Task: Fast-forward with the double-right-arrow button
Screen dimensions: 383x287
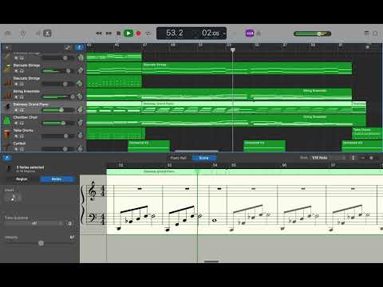Action: point(109,33)
